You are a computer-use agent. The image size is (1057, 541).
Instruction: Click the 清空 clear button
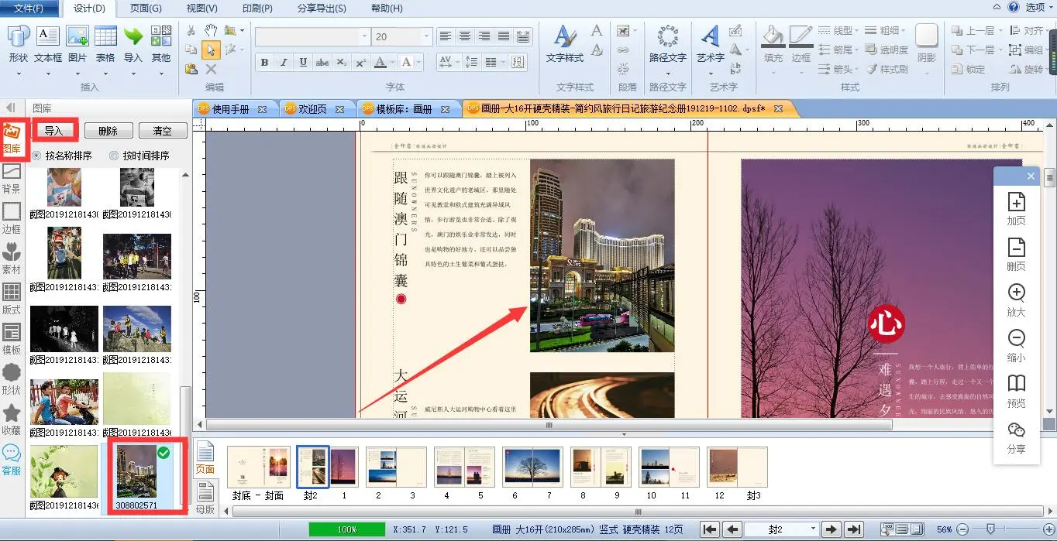(161, 131)
